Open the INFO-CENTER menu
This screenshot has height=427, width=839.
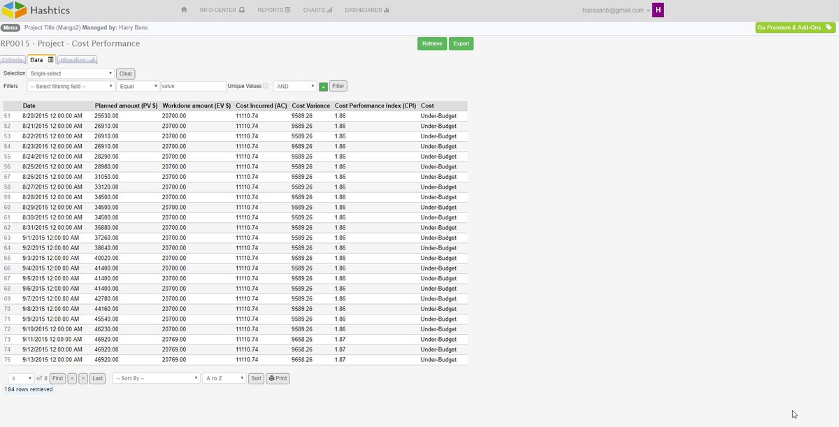click(222, 10)
